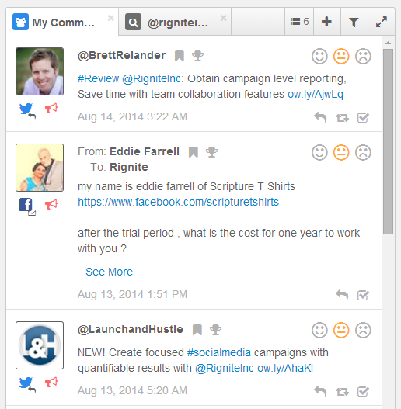Click the trophy icon beside @BrettRelander
The width and height of the screenshot is (401, 409).
197,56
